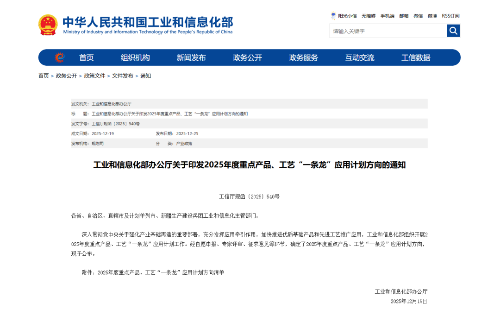The image size is (500, 315).
Task: Open 政务公开 from the main navigation bar
Action: [x=247, y=57]
